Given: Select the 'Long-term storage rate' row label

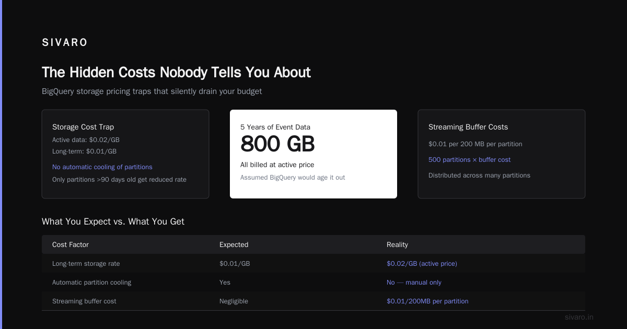Looking at the screenshot, I should tap(86, 264).
